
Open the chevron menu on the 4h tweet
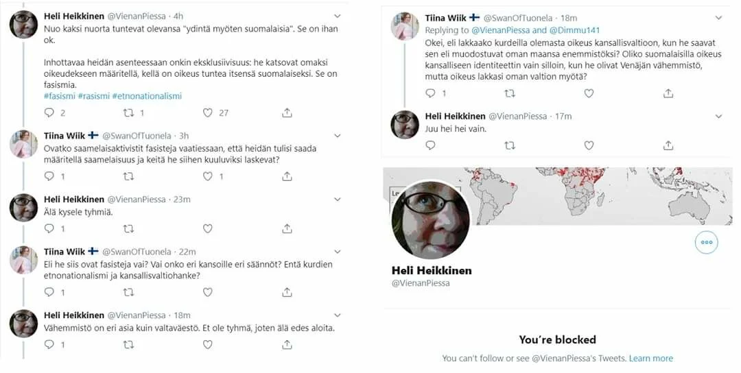point(338,16)
